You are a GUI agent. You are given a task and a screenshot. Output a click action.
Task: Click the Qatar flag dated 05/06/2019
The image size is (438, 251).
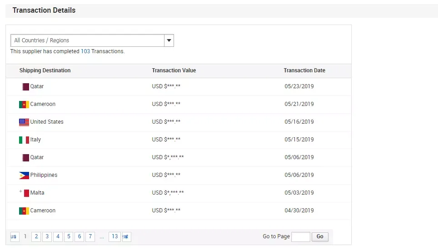click(x=25, y=158)
